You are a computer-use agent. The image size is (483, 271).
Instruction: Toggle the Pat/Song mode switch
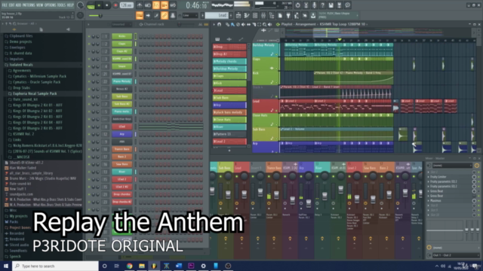[91, 5]
